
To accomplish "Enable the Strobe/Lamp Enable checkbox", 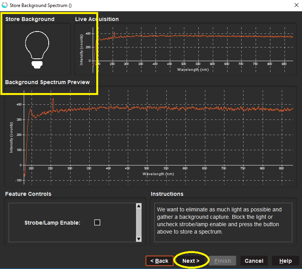I will pos(97,223).
